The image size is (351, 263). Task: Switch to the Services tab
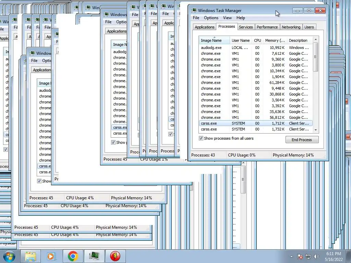(x=246, y=27)
